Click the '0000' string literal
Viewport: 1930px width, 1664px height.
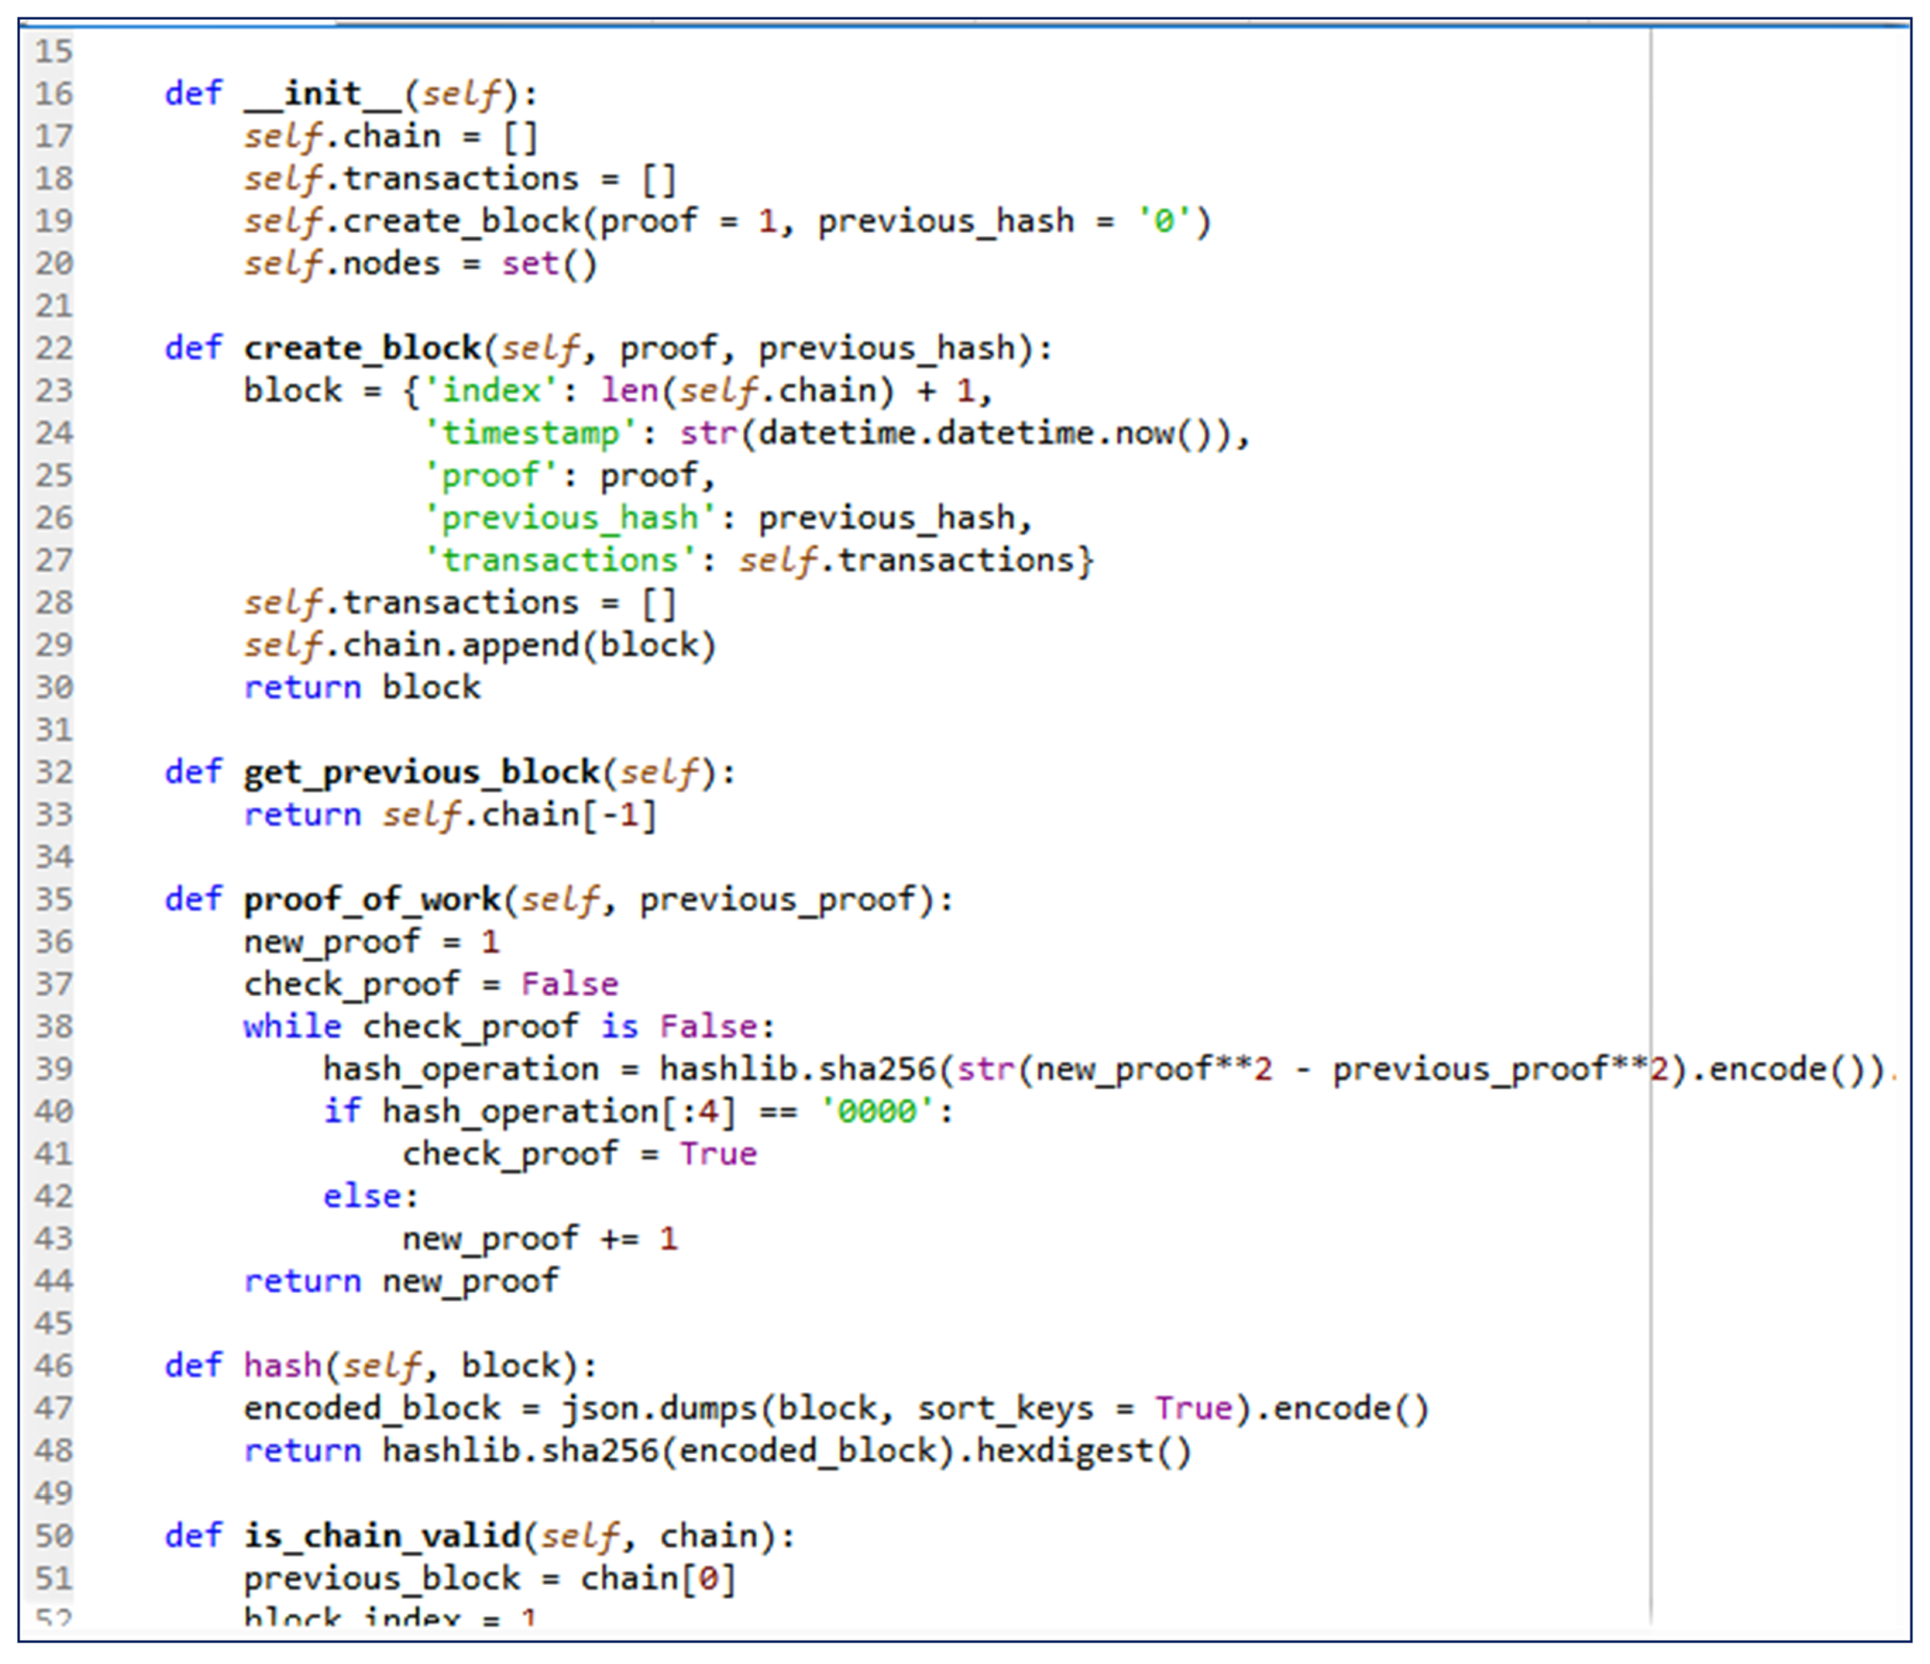[876, 1111]
